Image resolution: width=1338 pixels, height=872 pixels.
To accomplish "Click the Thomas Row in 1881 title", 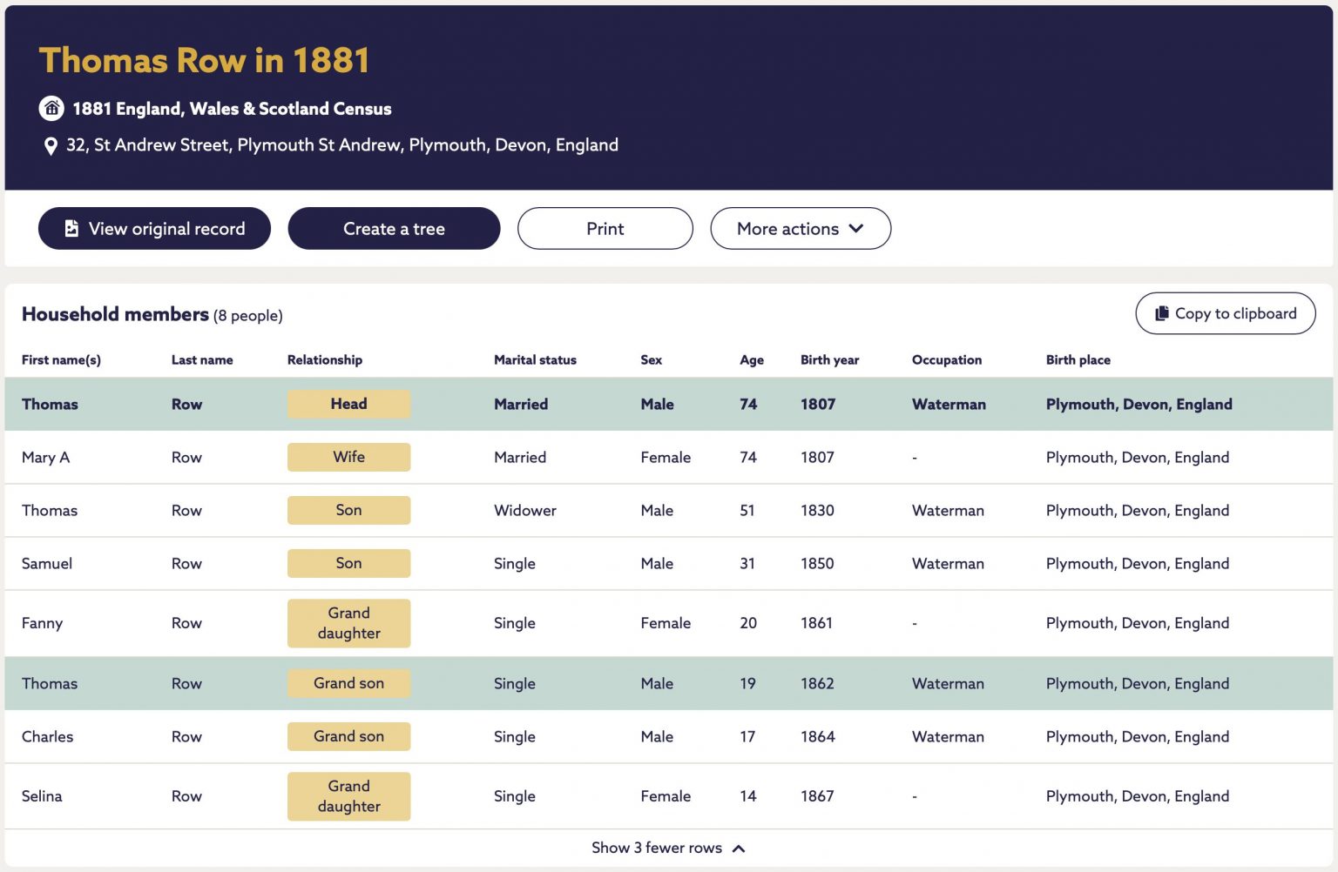I will click(x=205, y=60).
